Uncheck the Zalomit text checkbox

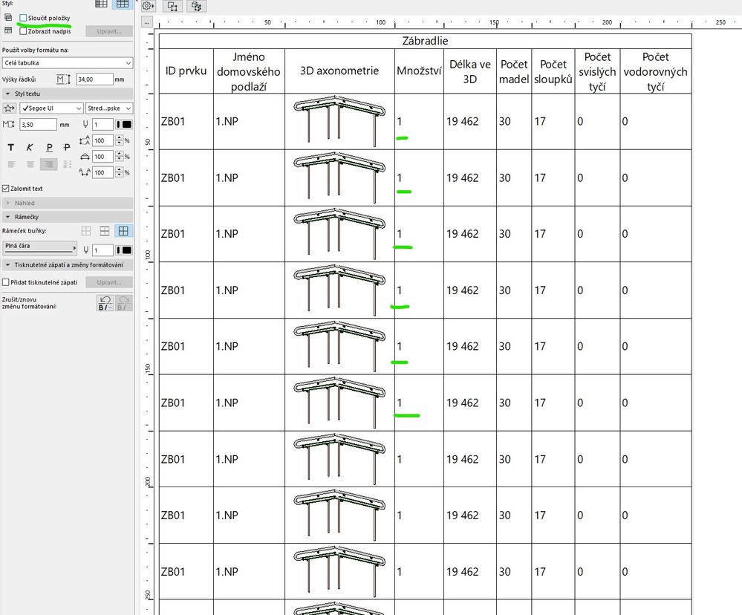tap(7, 189)
